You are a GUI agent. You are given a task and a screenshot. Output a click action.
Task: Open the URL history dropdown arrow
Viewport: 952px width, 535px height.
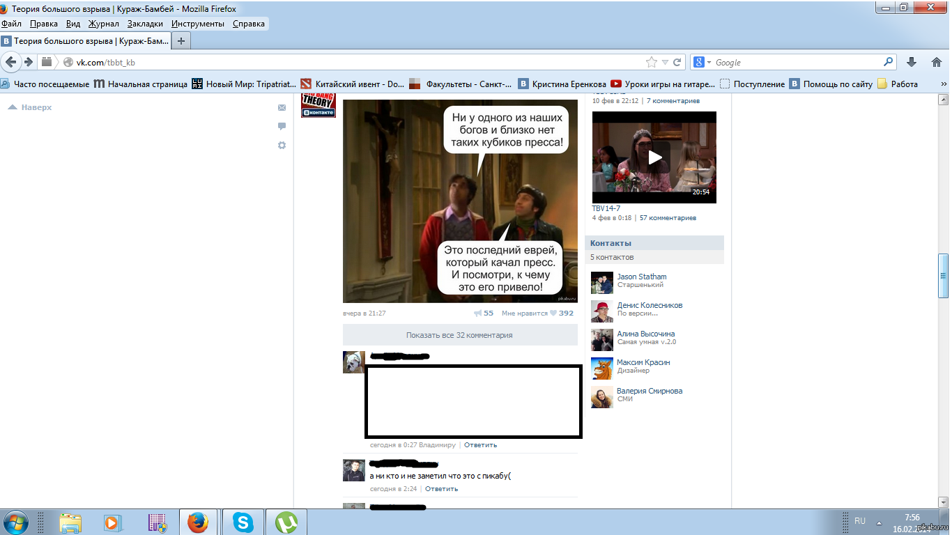pyautogui.click(x=665, y=62)
